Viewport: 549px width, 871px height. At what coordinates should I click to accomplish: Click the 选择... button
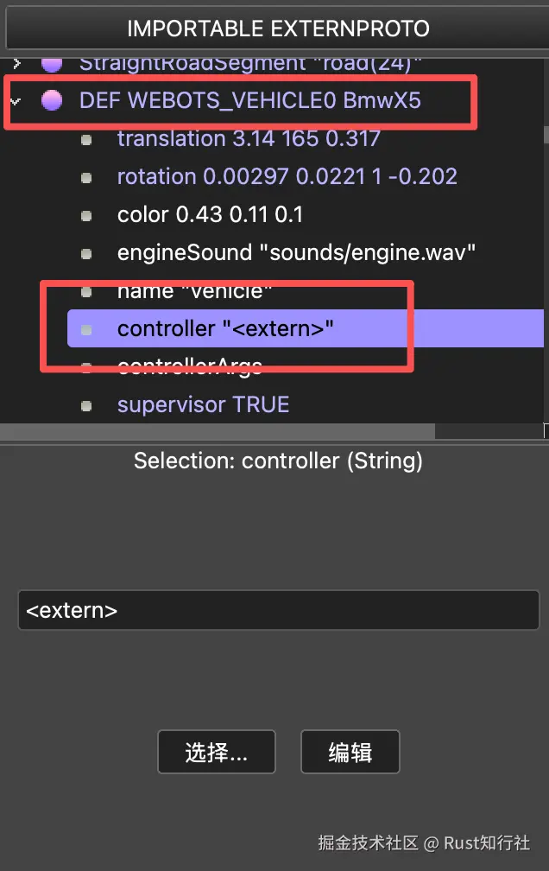pyautogui.click(x=216, y=752)
